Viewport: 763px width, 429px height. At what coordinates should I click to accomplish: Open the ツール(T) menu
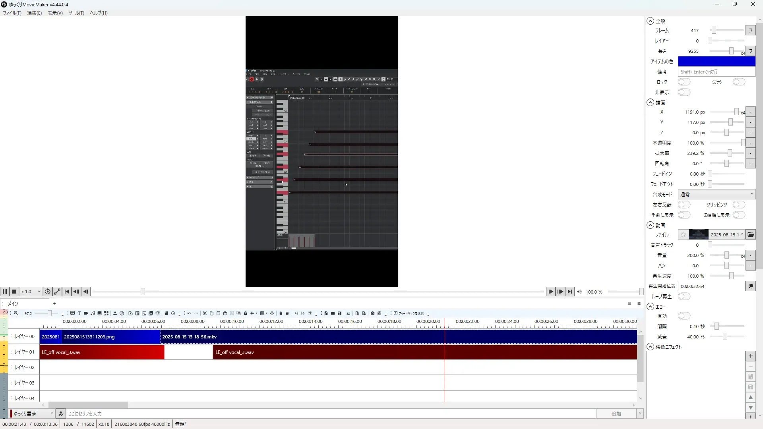click(76, 13)
